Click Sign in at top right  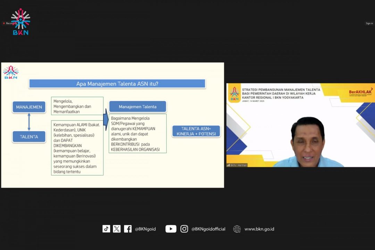point(369,24)
